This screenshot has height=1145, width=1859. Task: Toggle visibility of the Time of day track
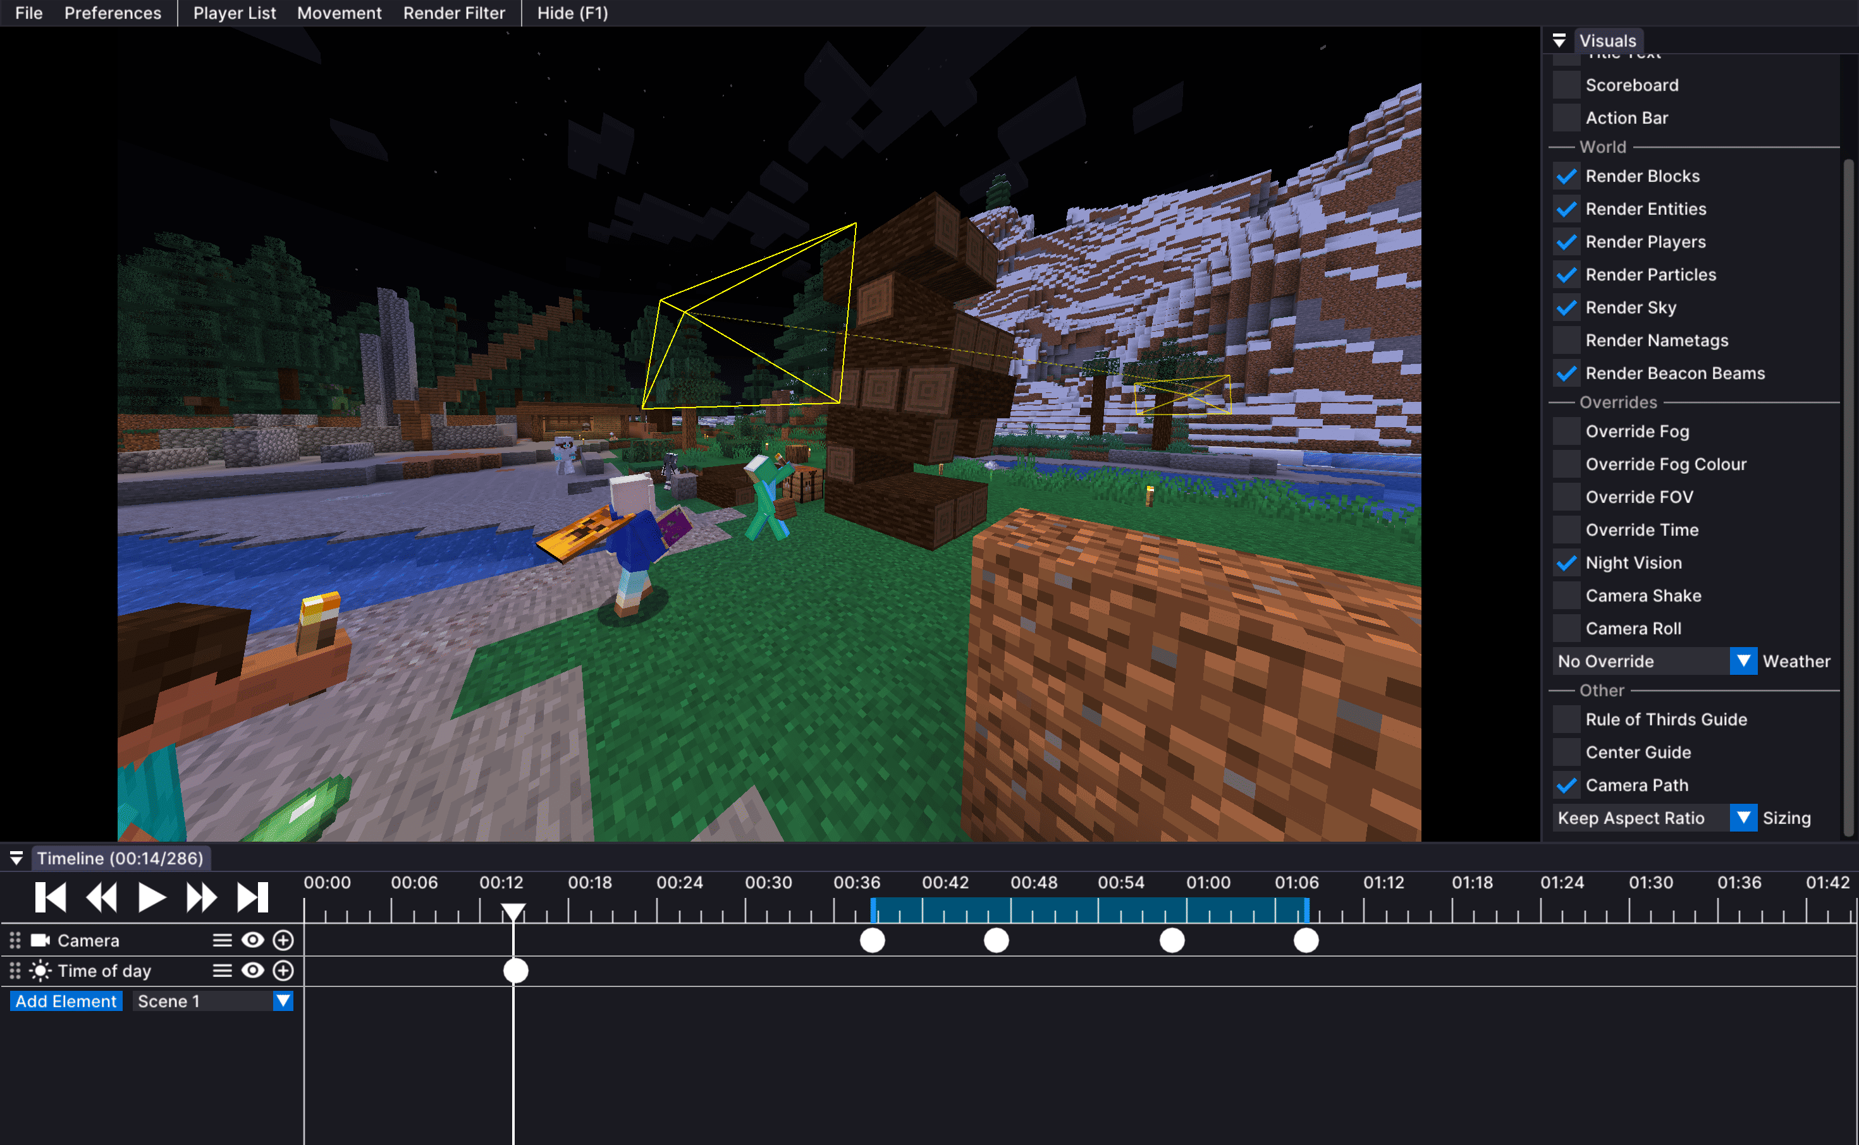pyautogui.click(x=252, y=971)
